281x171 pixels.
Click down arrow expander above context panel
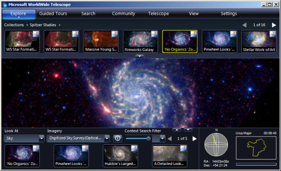coord(188,130)
